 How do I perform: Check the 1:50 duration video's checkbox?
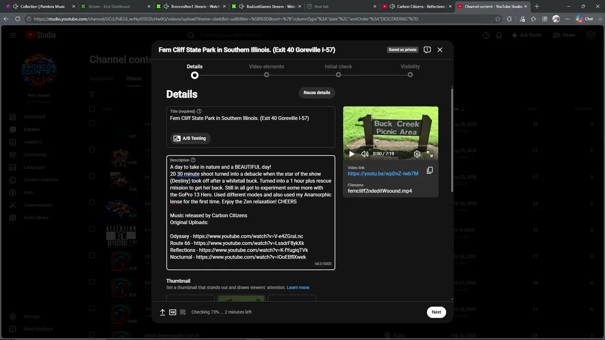(92, 229)
